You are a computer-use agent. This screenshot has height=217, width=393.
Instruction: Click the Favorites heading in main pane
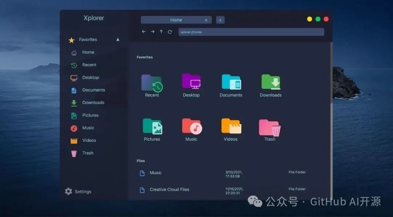(x=144, y=57)
